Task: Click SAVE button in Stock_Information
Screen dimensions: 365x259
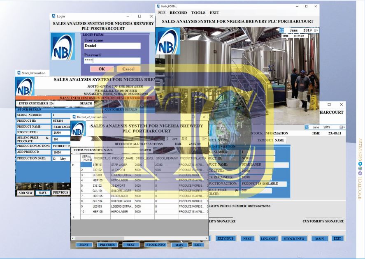Action: pos(43,193)
